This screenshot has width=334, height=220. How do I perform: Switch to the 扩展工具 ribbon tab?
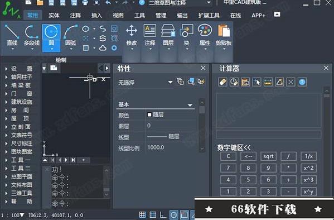209,16
